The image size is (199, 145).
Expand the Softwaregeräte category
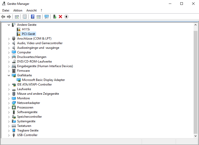pos(9,112)
